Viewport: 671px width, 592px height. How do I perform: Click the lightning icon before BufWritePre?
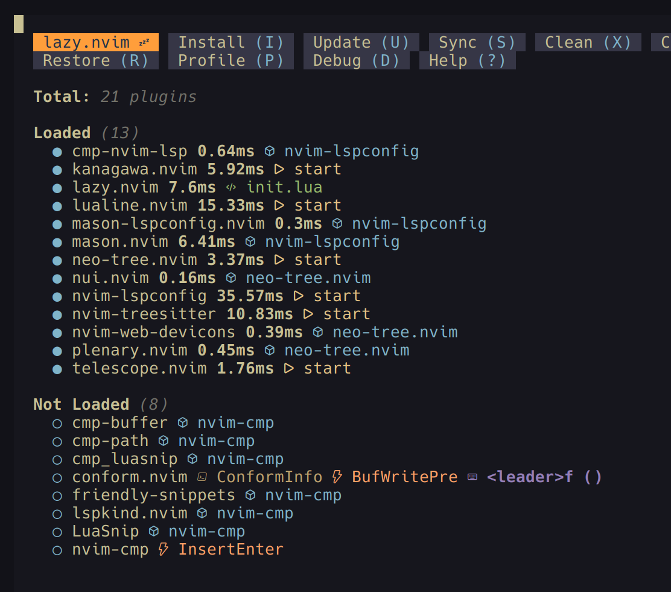337,476
